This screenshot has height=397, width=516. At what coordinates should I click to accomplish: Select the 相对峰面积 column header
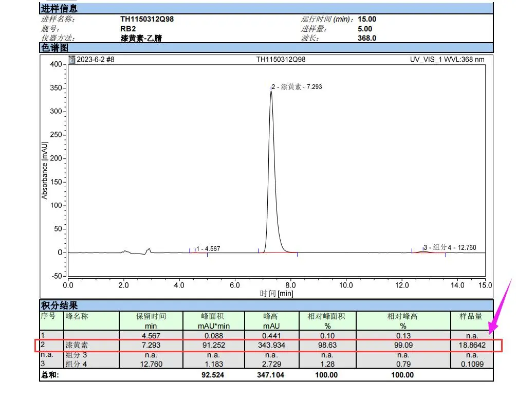[x=327, y=316]
